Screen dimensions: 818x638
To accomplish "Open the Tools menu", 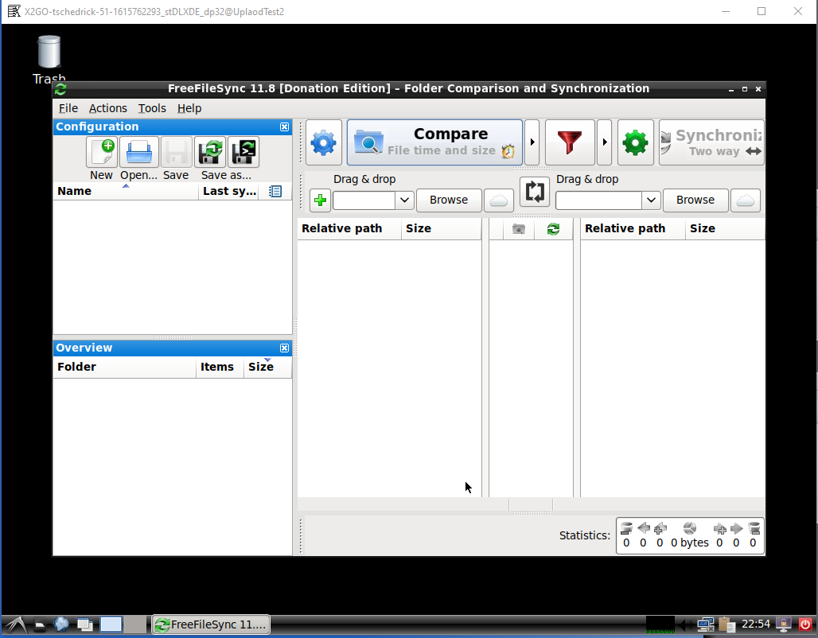I will [152, 108].
